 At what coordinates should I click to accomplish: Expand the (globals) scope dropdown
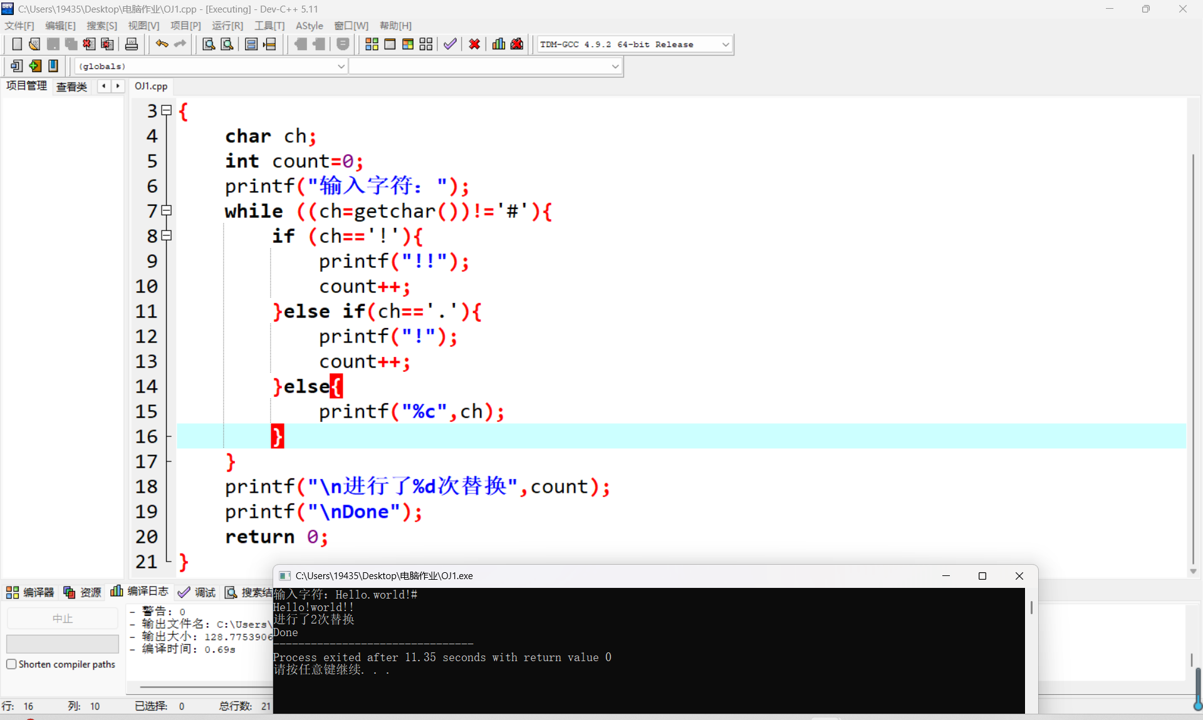[x=341, y=66]
